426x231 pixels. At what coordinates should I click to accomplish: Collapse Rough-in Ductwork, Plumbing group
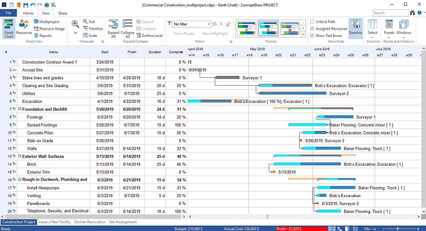(x=20, y=180)
